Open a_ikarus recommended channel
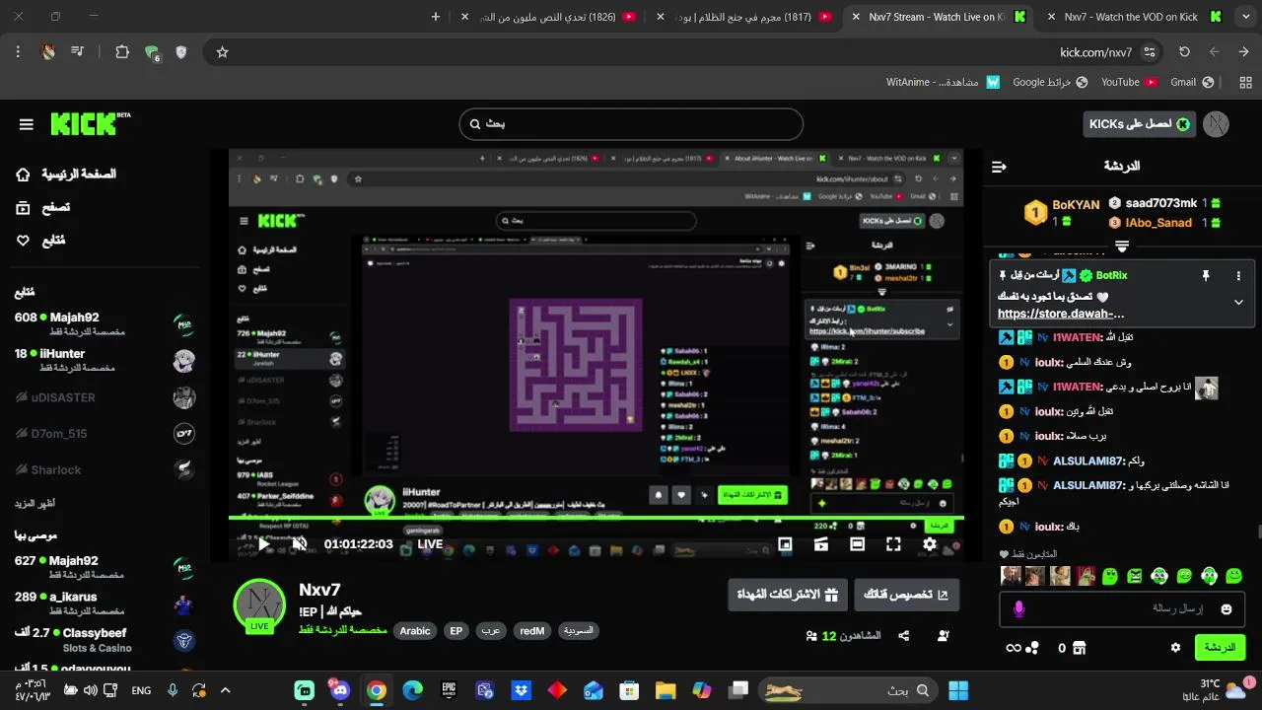This screenshot has height=710, width=1262. [105, 603]
